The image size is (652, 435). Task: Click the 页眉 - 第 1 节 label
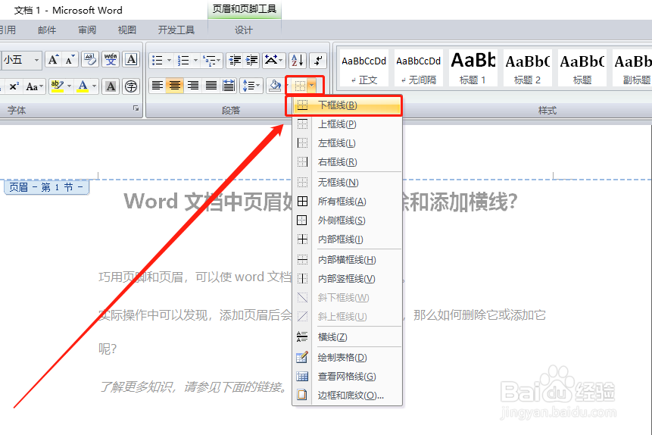pyautogui.click(x=47, y=187)
